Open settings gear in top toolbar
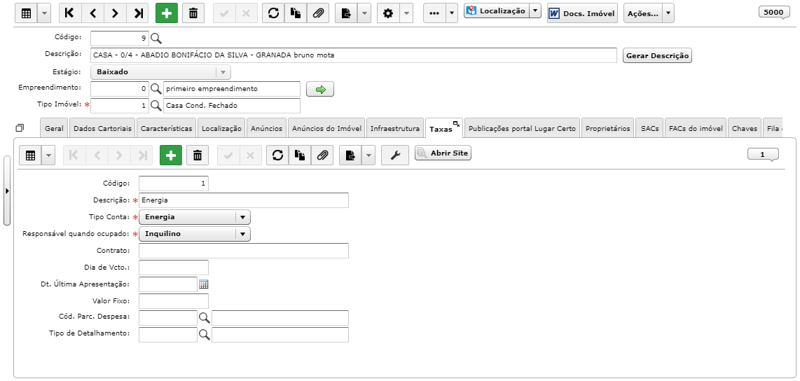800x381 pixels. [x=388, y=14]
